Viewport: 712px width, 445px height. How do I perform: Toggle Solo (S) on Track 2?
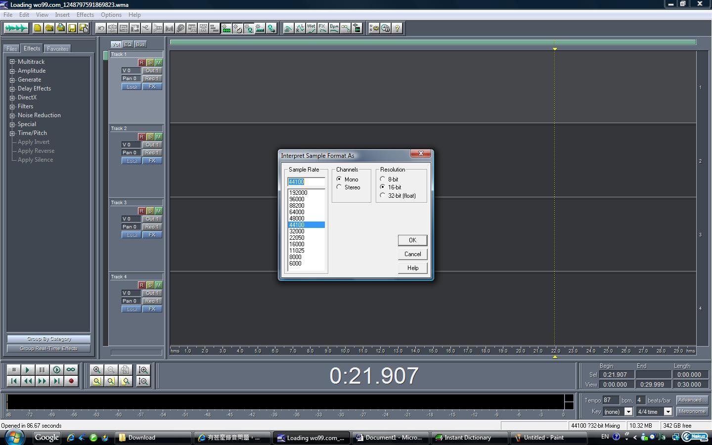pos(150,137)
